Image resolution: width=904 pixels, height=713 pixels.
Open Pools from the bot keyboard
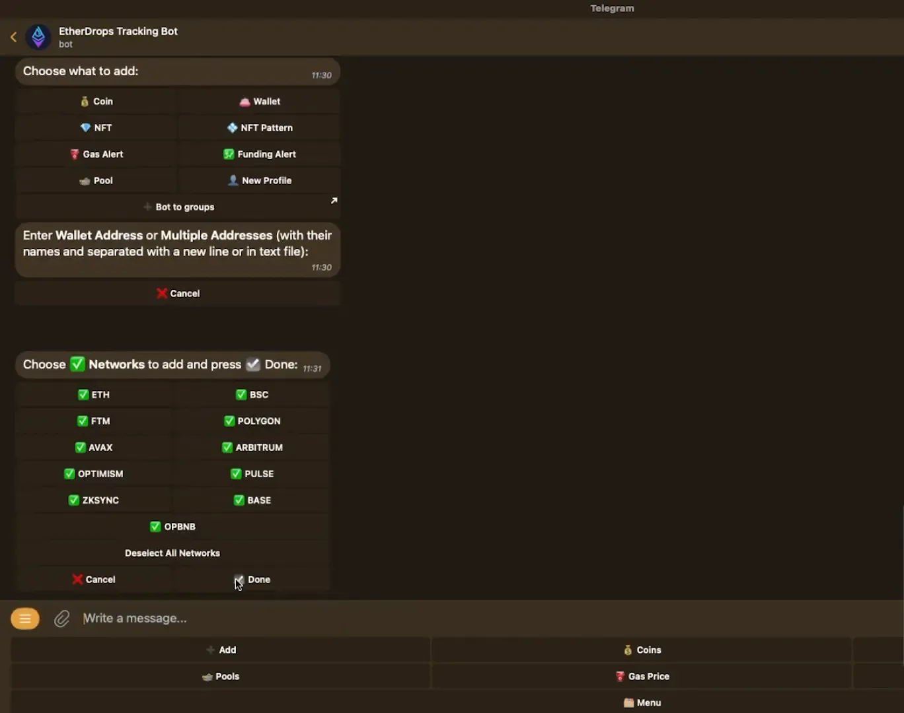click(x=221, y=676)
